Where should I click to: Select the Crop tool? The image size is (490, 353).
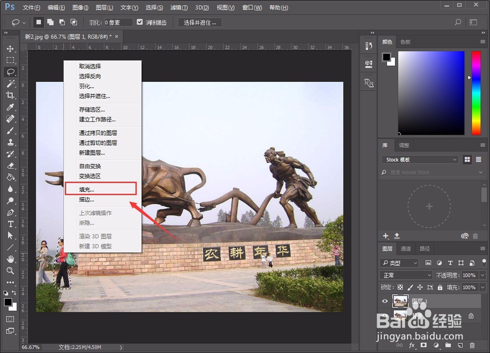click(x=10, y=95)
